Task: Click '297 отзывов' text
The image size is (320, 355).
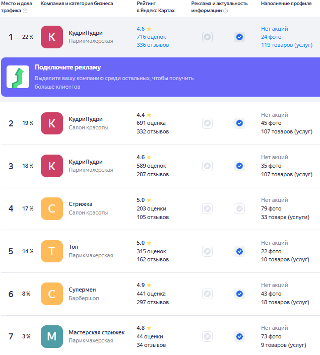Action: [153, 303]
